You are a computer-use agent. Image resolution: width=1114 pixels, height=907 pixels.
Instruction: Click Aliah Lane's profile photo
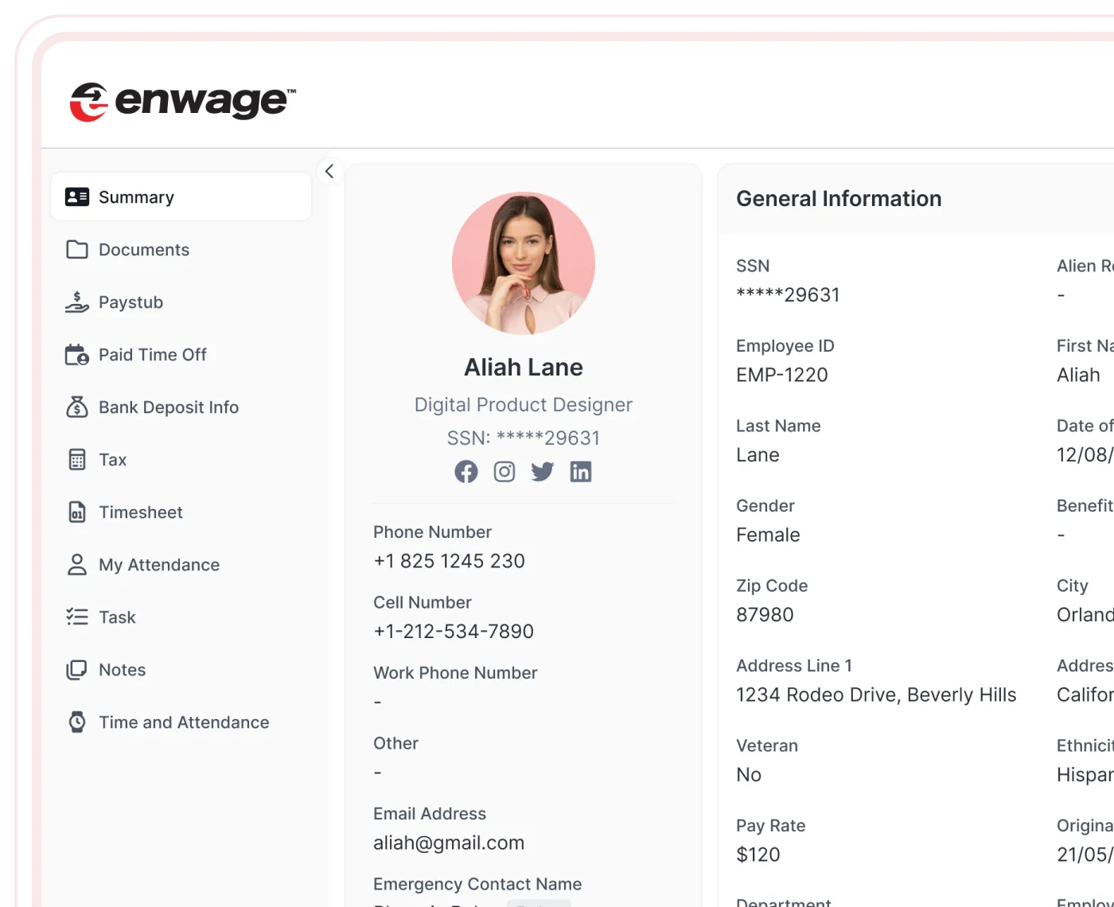(x=523, y=263)
